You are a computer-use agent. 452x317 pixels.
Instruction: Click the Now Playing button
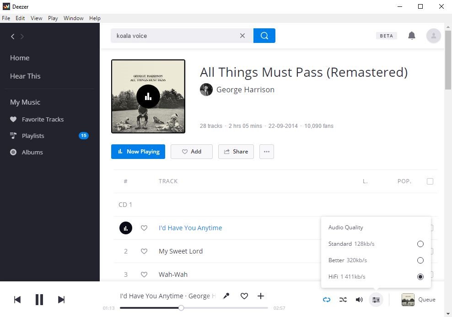pyautogui.click(x=138, y=152)
